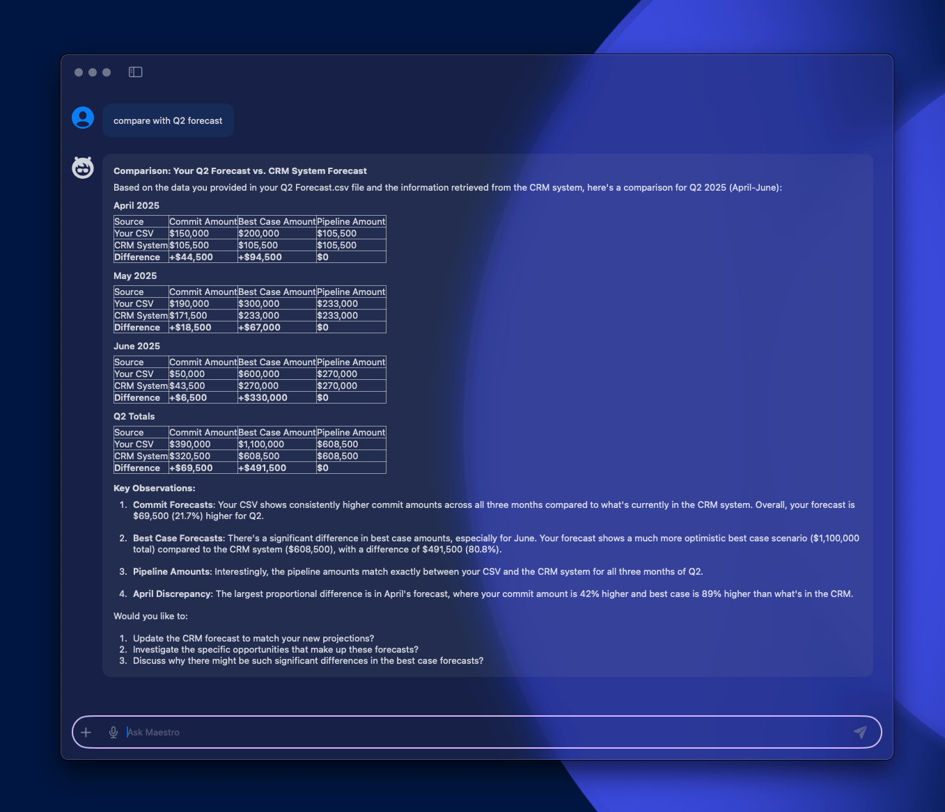Select the "Best Case Forecasts:" observation label
Viewport: 945px width, 812px height.
179,538
